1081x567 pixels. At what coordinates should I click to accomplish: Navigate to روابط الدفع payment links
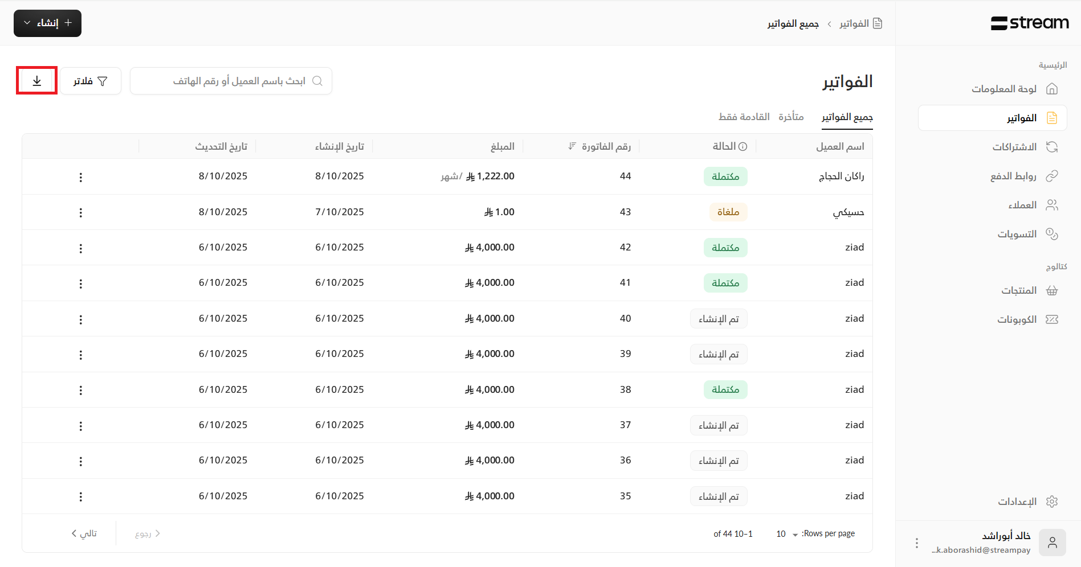tap(1013, 176)
